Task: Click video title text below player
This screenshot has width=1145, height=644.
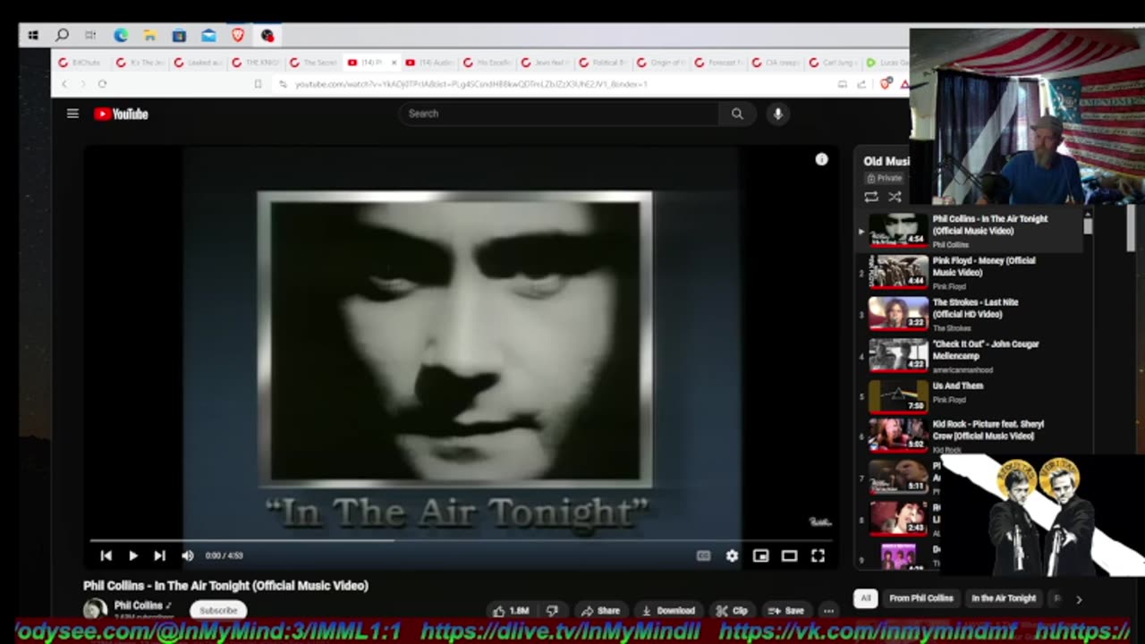Action: click(x=225, y=586)
